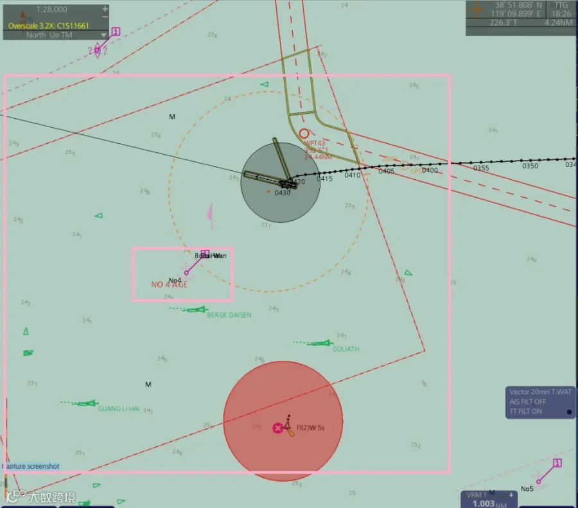Zoom out using the minus scale button

pos(105,17)
